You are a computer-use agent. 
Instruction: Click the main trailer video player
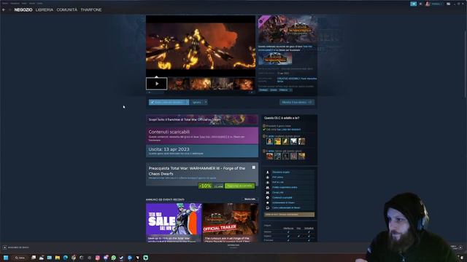[201, 46]
